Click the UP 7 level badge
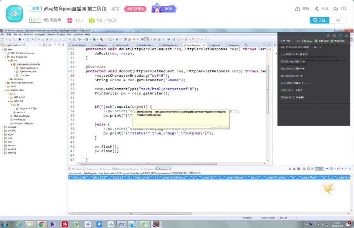Image resolution: width=354 pixels, height=228 pixels. click(x=35, y=20)
